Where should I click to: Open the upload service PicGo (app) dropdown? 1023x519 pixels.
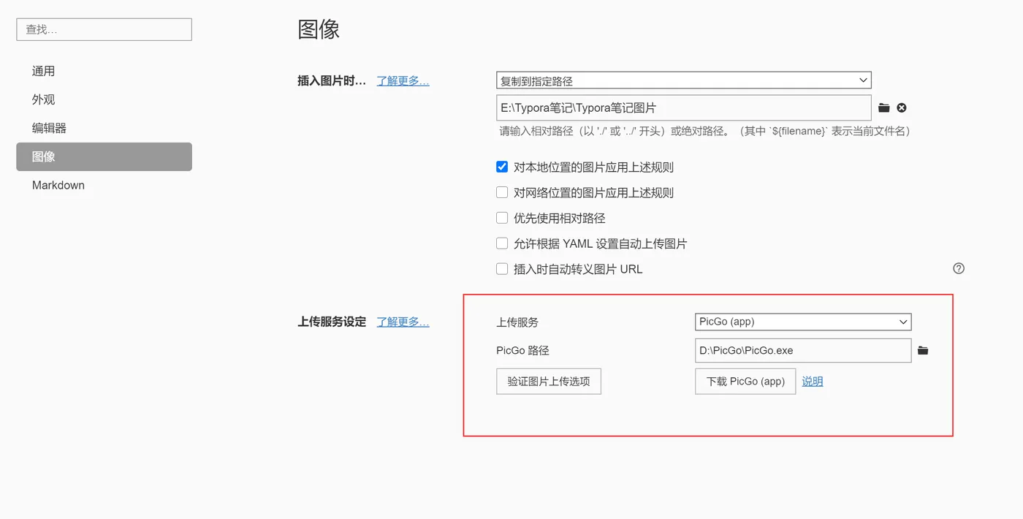pyautogui.click(x=803, y=322)
